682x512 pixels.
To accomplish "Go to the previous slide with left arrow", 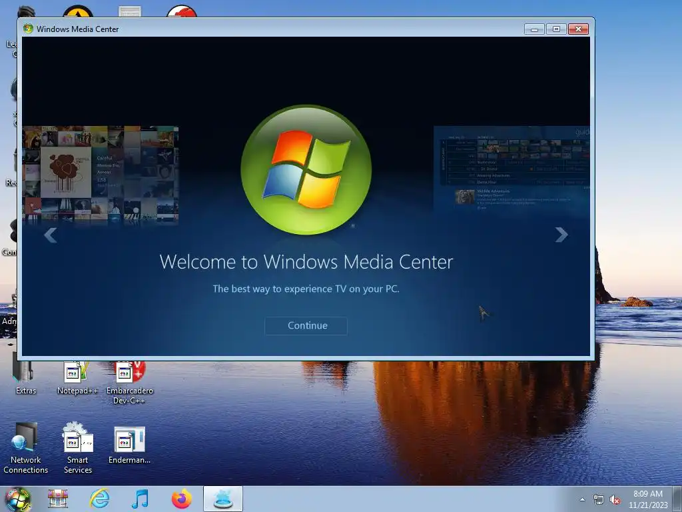I will (x=51, y=235).
